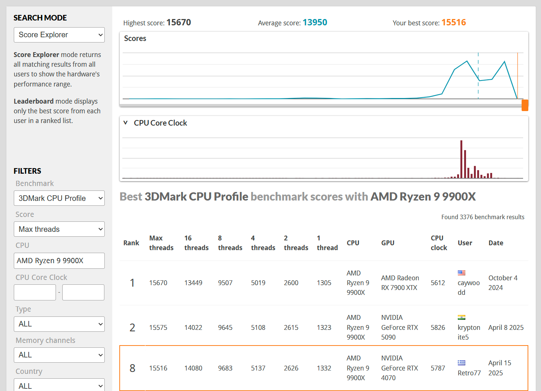Click the 8 threads score 9645

225,328
